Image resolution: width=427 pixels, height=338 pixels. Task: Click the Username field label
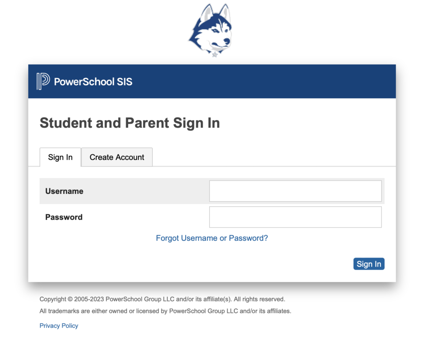pos(64,191)
